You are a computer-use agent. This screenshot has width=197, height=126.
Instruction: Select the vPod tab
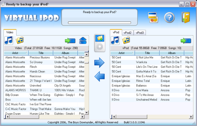[116, 32]
